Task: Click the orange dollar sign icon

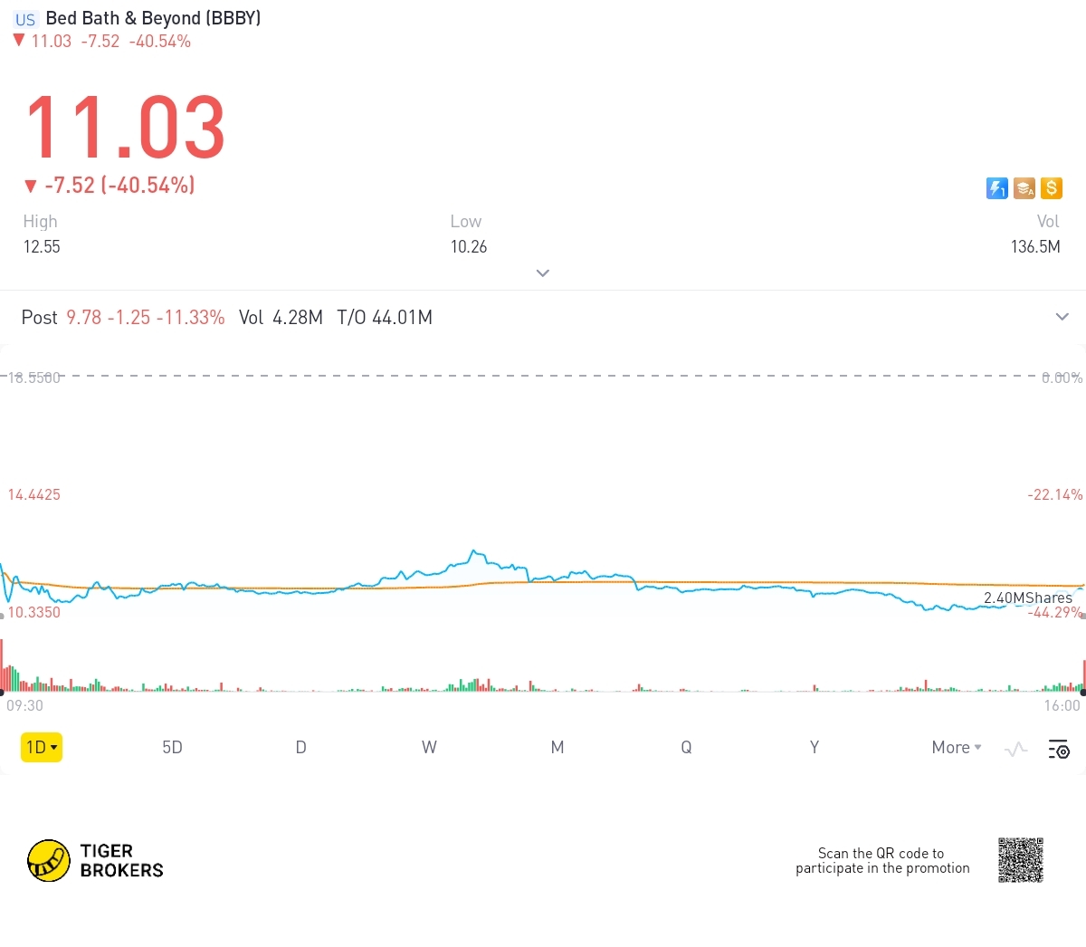Action: pos(1051,188)
